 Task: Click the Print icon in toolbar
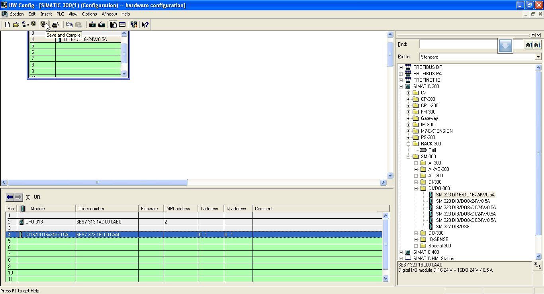coord(55,25)
